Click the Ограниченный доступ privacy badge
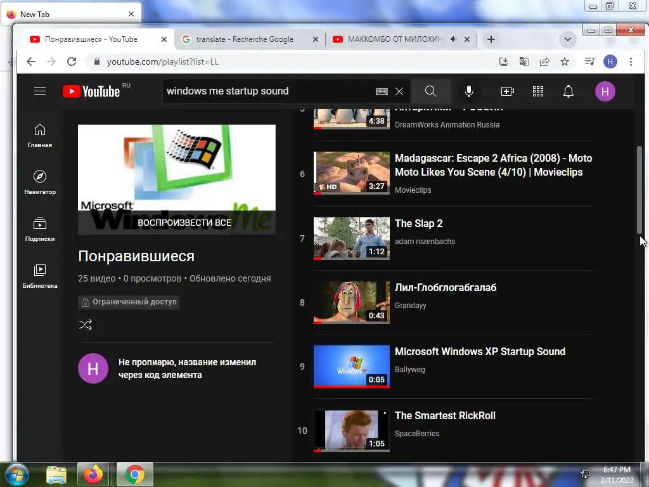 click(129, 302)
